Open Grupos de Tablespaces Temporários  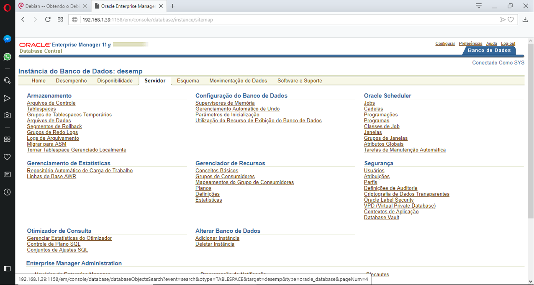point(69,115)
